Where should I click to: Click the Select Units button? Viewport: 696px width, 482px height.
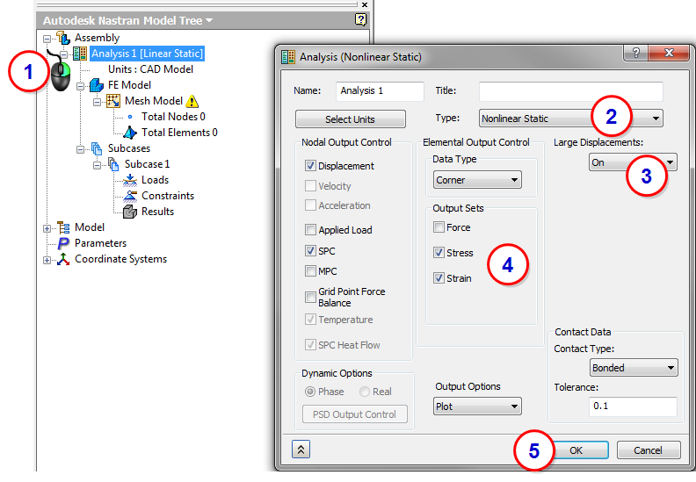tap(351, 119)
